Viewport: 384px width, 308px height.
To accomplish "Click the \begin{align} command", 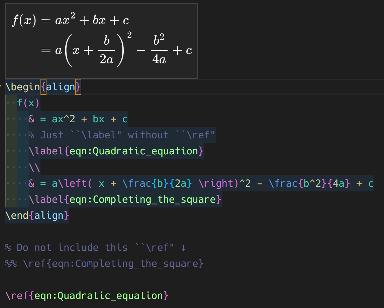I will 23,87.
